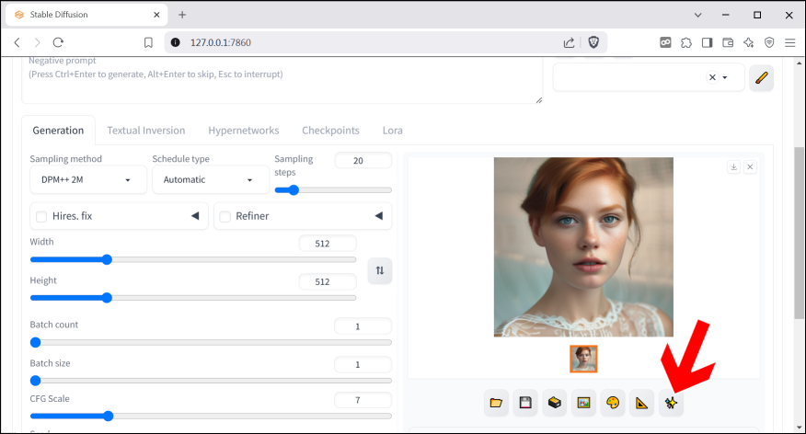The width and height of the screenshot is (806, 434).
Task: Click the CFG Scale slider handle
Action: [108, 416]
